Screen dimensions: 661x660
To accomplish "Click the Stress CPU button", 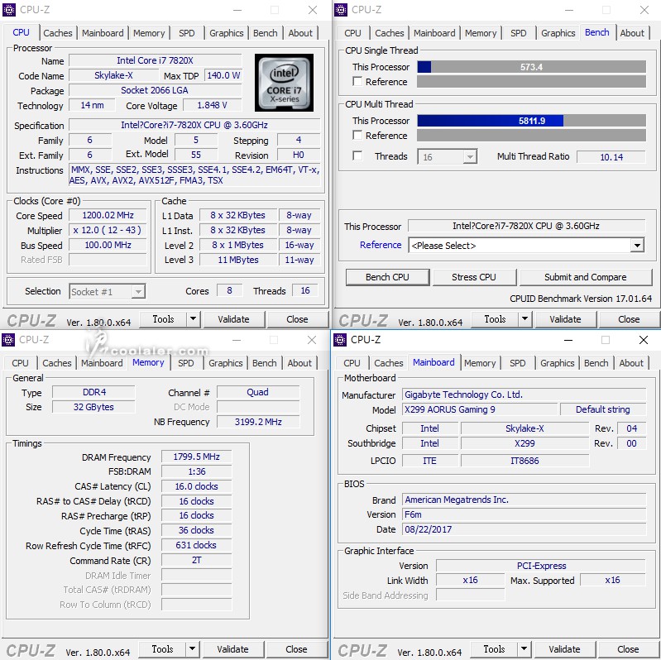I will [474, 277].
